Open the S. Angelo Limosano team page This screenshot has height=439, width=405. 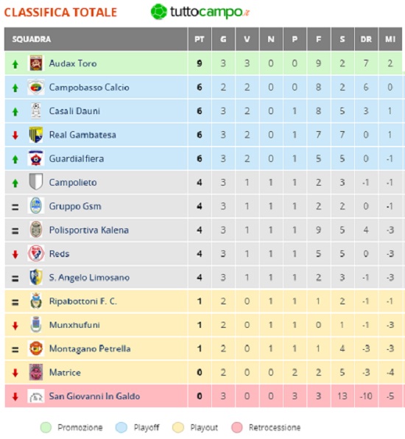coord(89,278)
